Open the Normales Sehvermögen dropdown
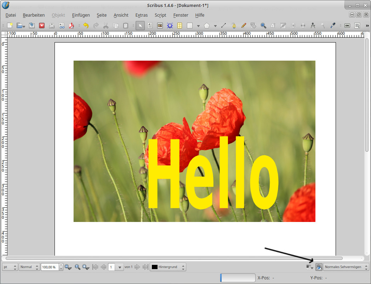 346,267
